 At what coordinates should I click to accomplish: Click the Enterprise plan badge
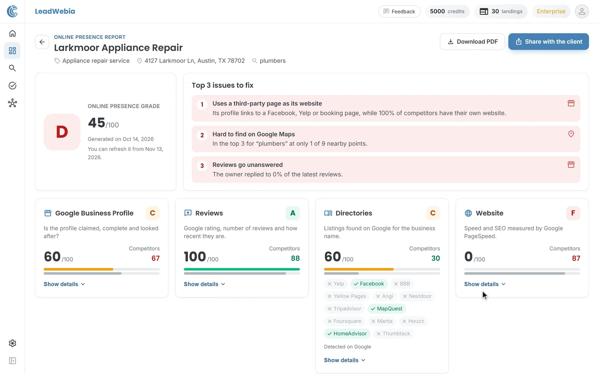551,11
